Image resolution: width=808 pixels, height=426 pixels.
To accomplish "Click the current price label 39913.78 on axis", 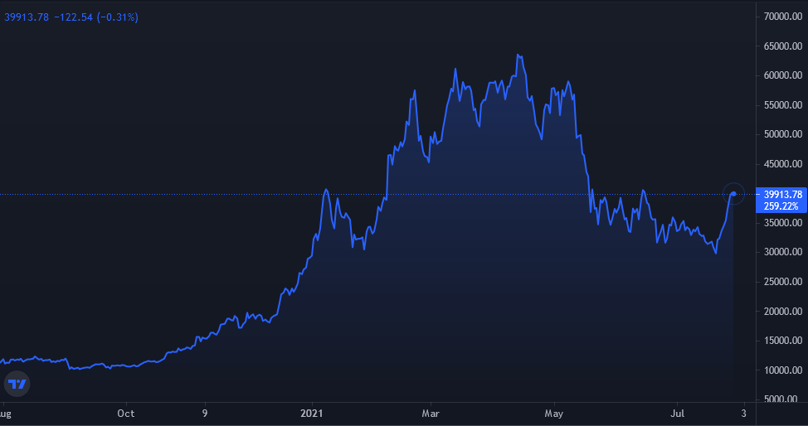I will 783,195.
